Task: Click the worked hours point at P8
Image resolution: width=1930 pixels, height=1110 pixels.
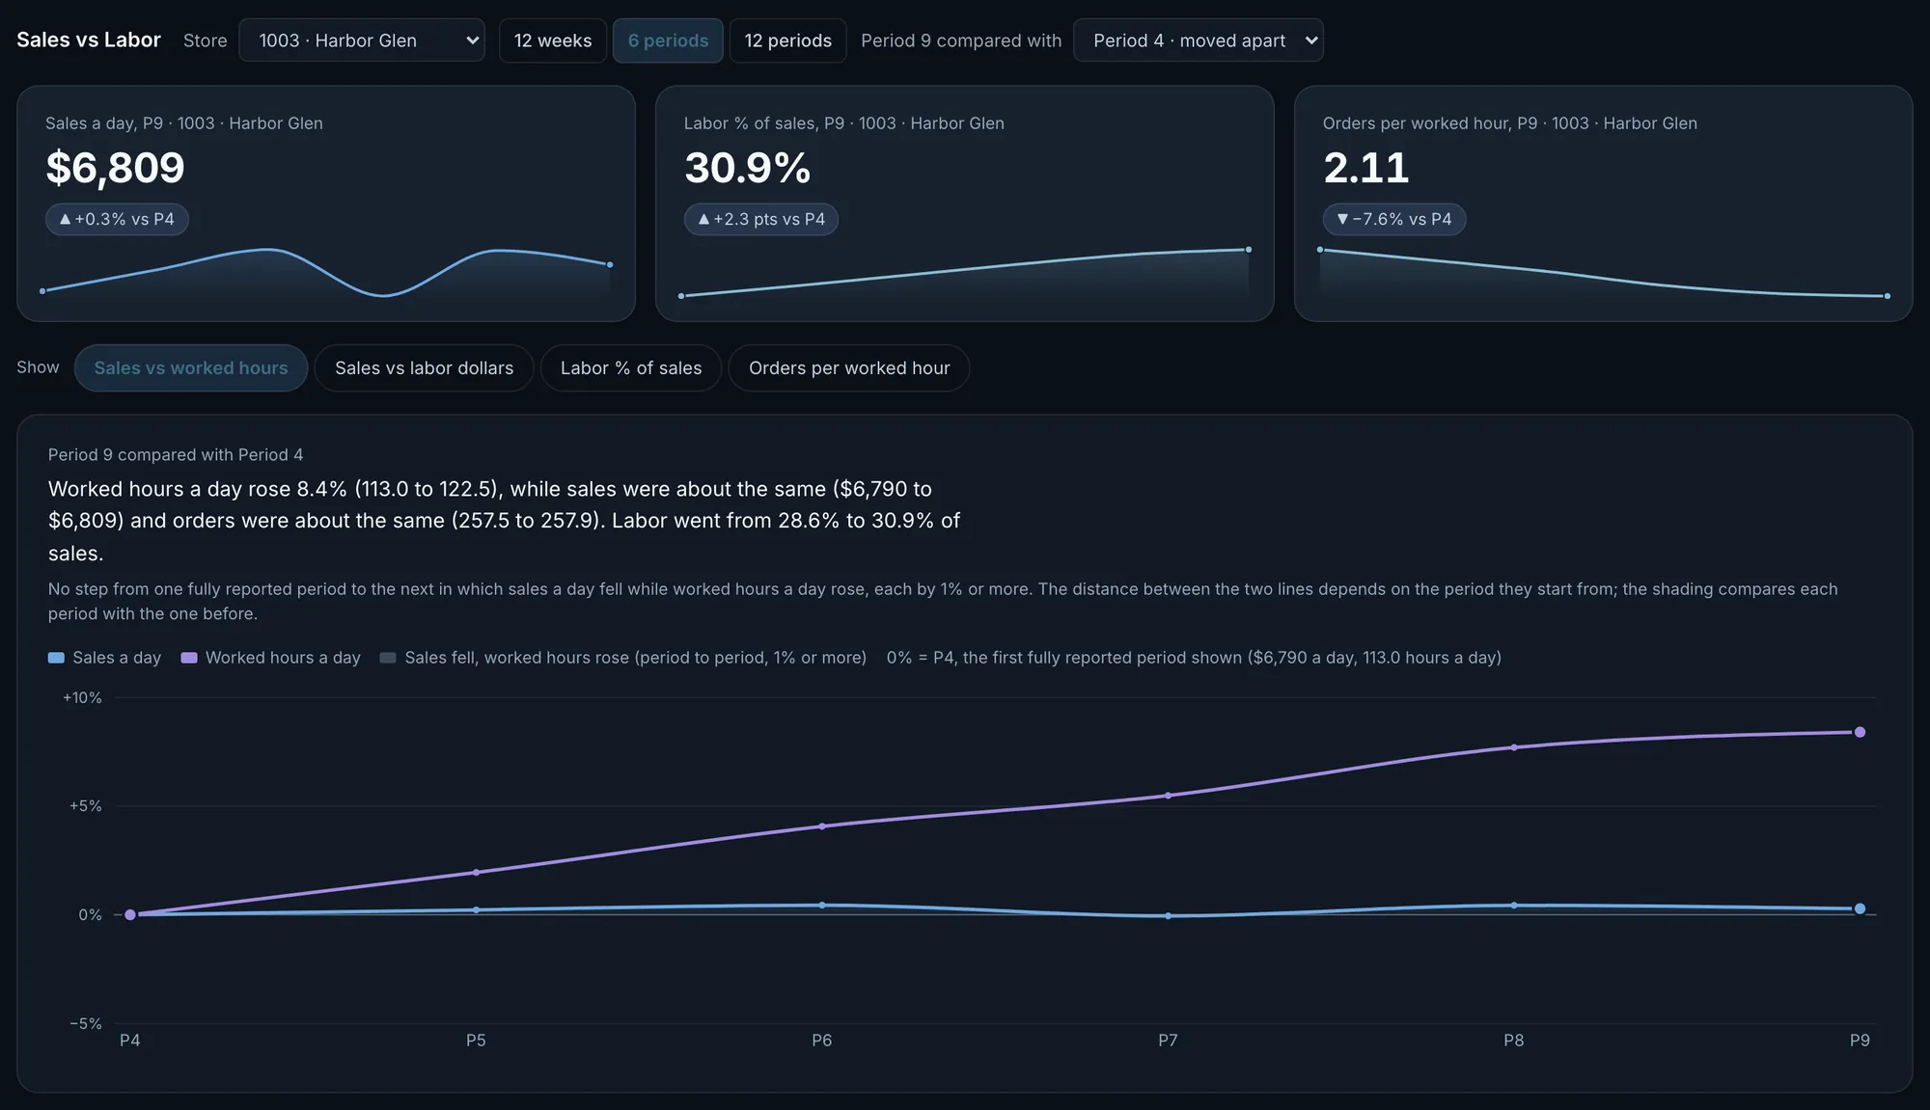Action: coord(1514,747)
